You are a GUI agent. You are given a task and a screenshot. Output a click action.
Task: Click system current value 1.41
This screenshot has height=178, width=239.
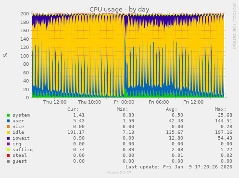[x=79, y=115]
